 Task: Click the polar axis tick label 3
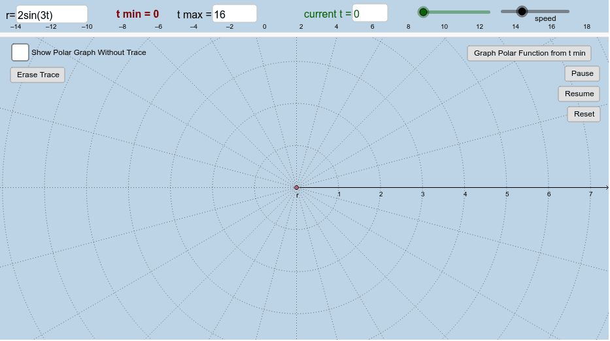423,194
